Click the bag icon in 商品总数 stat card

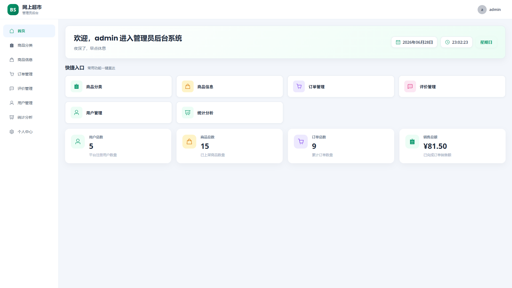[189, 142]
